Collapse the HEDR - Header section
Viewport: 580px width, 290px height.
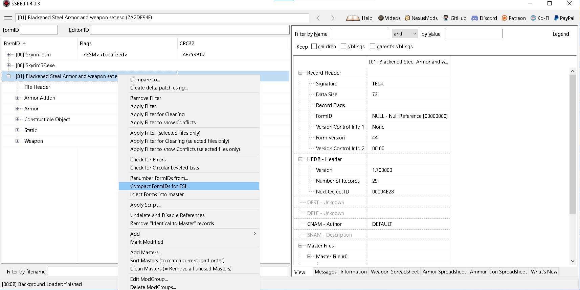pos(300,159)
